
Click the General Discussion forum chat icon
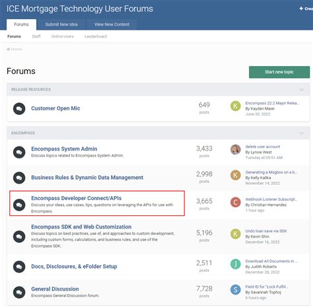tap(19, 292)
